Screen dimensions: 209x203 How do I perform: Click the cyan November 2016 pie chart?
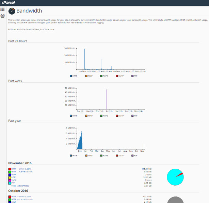pyautogui.click(x=175, y=177)
